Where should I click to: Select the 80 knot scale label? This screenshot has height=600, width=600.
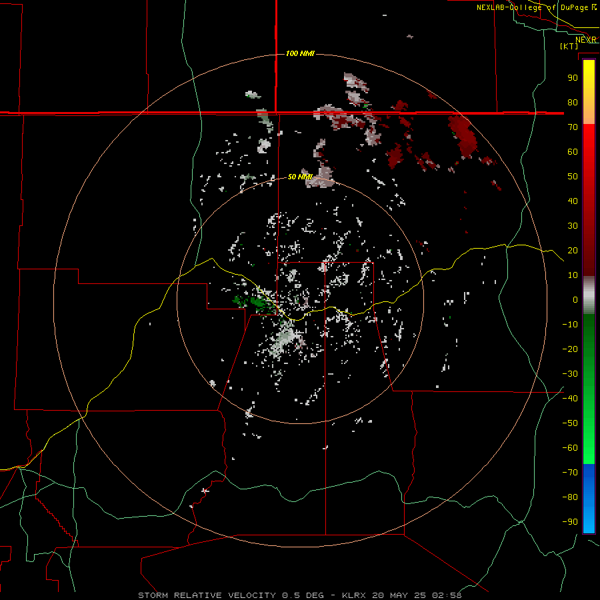point(573,102)
